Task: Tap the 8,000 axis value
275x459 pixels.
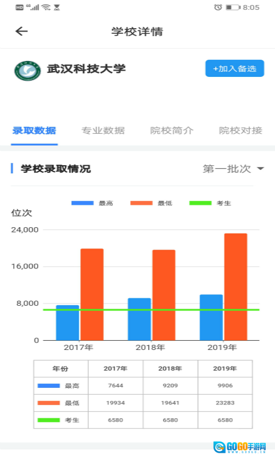Action: (27, 304)
